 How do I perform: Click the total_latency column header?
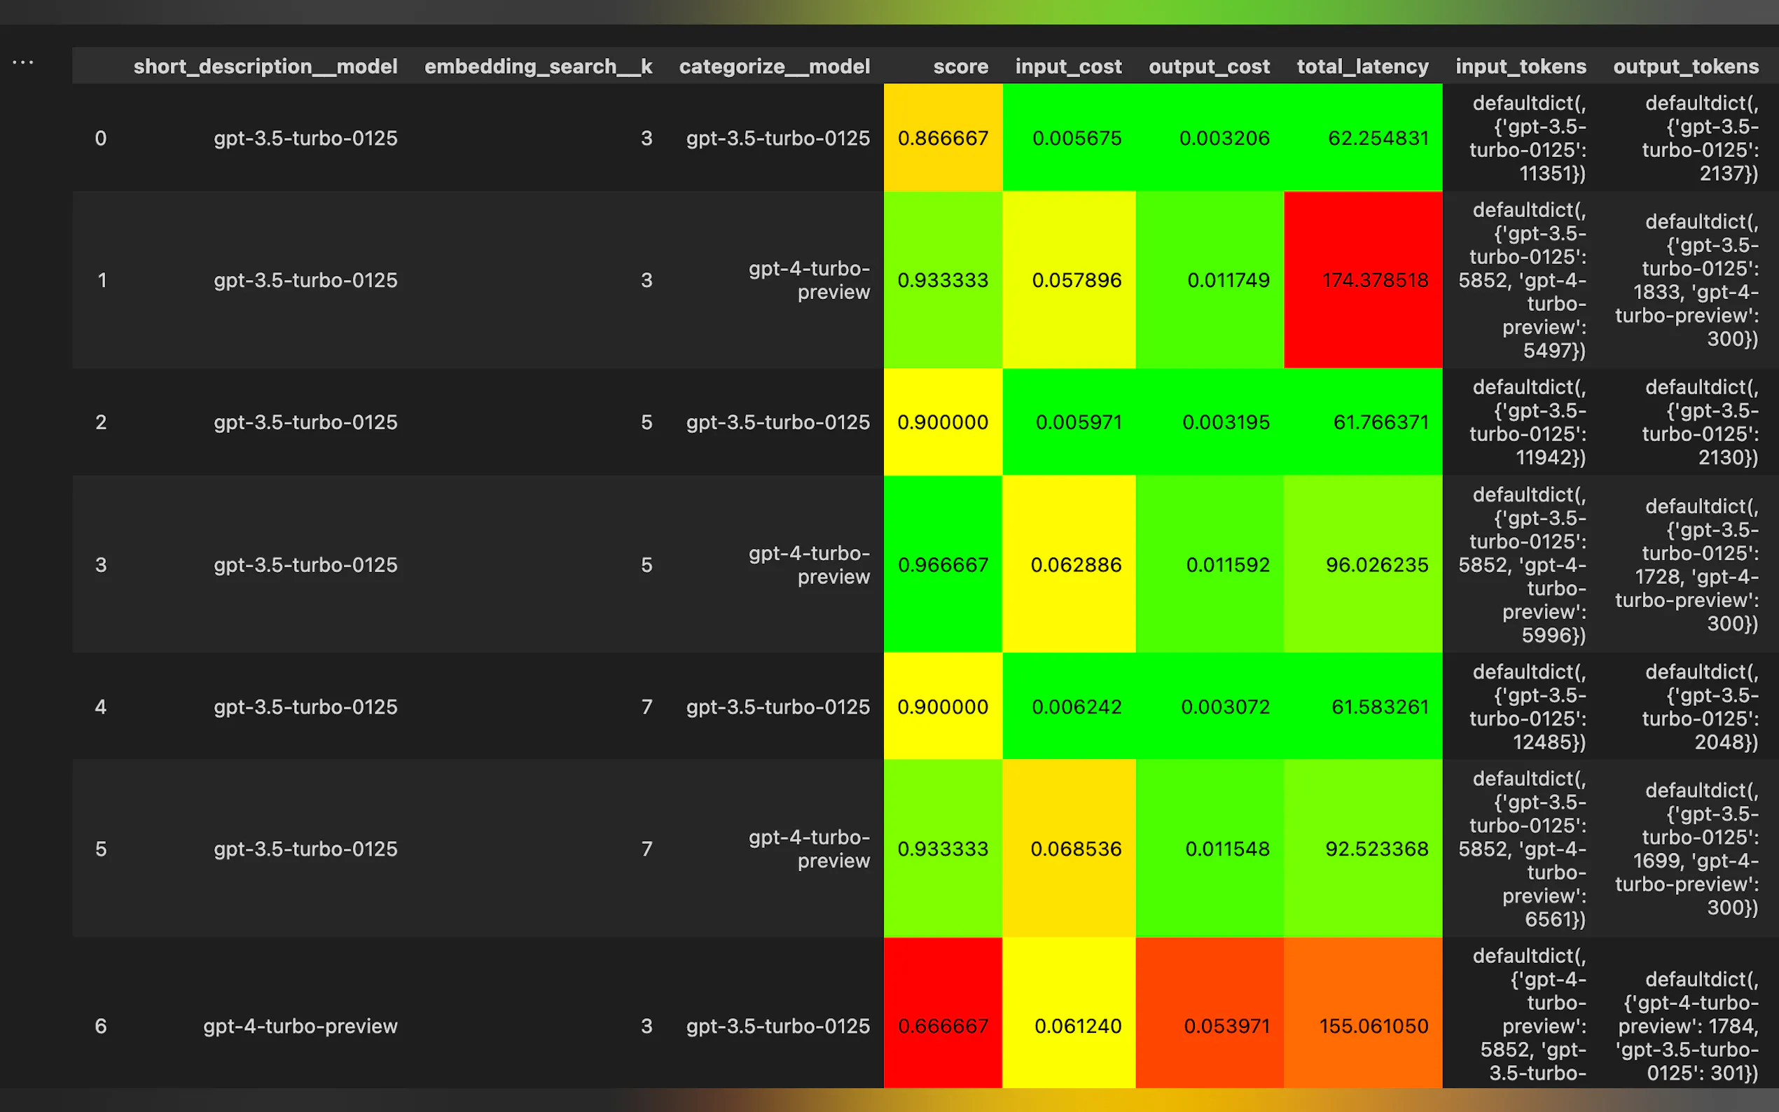click(1362, 67)
